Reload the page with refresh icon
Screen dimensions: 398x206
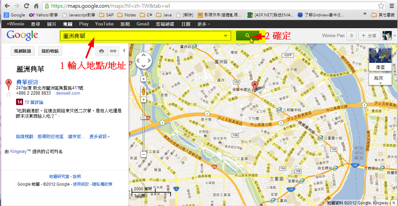click(x=26, y=6)
